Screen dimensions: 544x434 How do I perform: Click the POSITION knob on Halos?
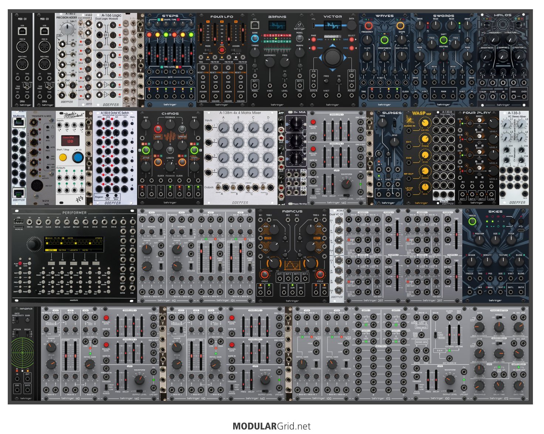pyautogui.click(x=519, y=55)
